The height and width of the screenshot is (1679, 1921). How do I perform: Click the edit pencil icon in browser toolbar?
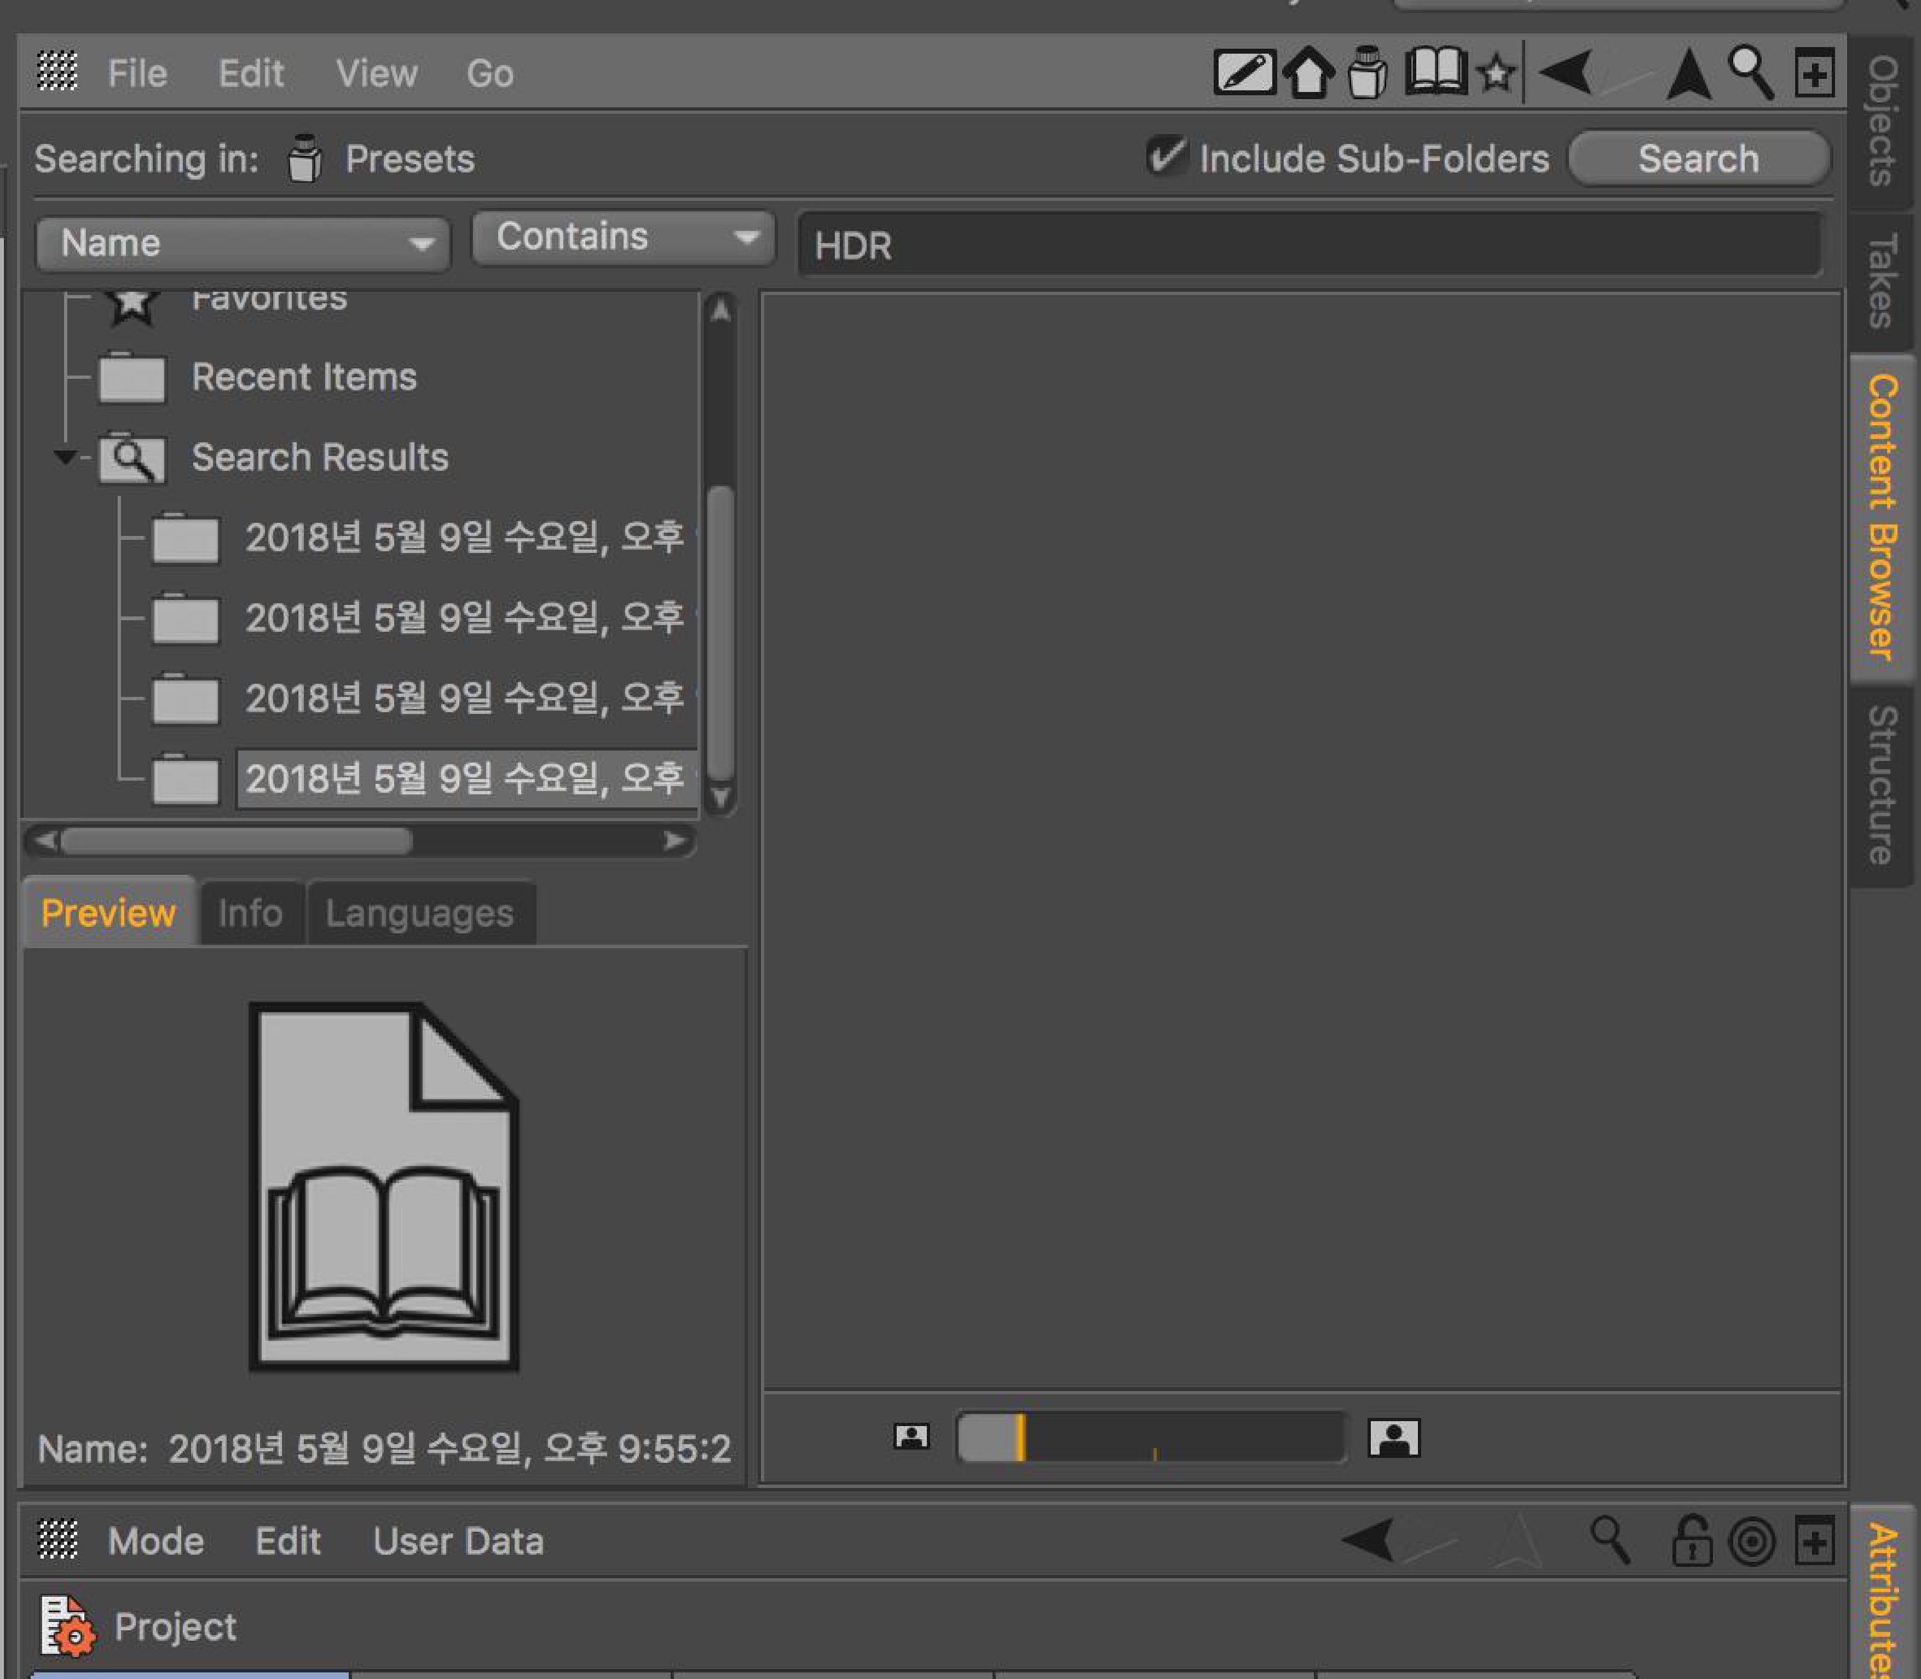[x=1243, y=72]
